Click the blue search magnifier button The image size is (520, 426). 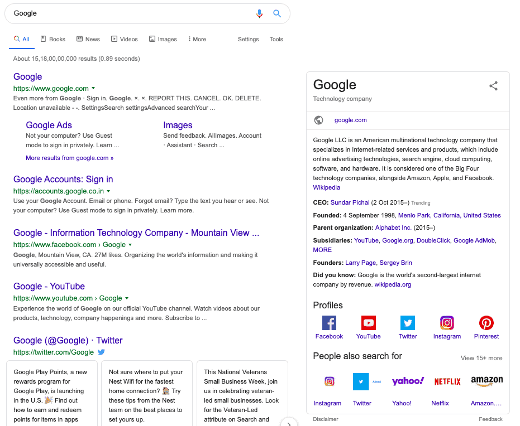[x=277, y=13]
